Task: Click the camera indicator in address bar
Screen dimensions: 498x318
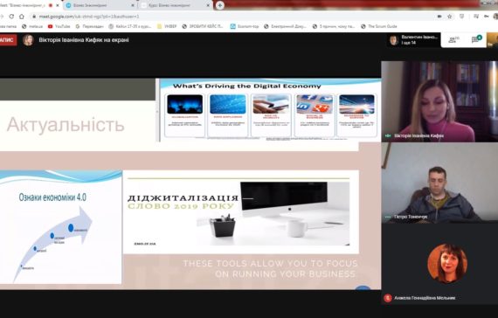Action: point(439,17)
